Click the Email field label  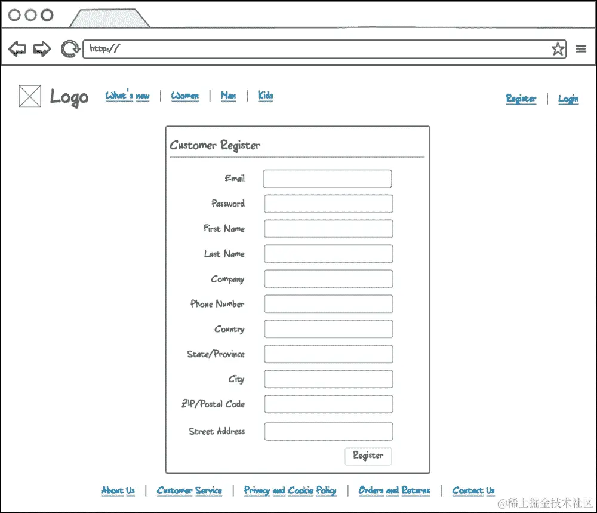pyautogui.click(x=235, y=178)
